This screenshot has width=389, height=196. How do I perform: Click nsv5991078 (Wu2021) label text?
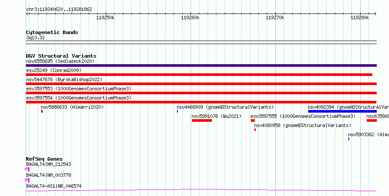216,116
